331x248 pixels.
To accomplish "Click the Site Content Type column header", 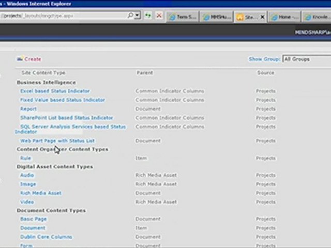I will click(x=43, y=73).
